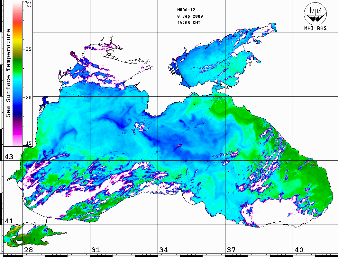Click the '15' tick on temperature scale
Image resolution: width=338 pixels, height=257 pixels.
(28, 143)
